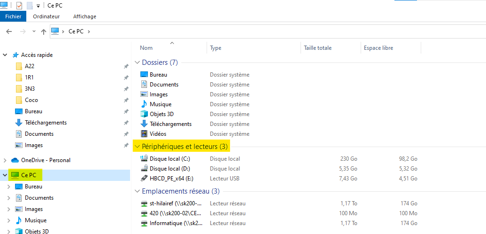
Task: Click the Up arrow navigation button
Action: [x=44, y=31]
